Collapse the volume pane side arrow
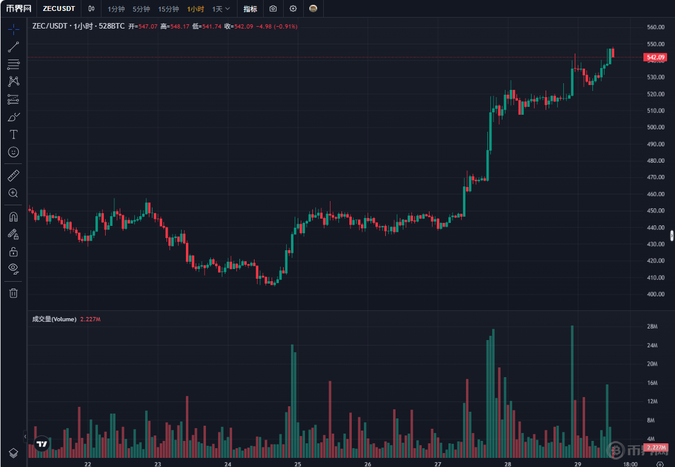Image resolution: width=675 pixels, height=467 pixels. point(25,437)
